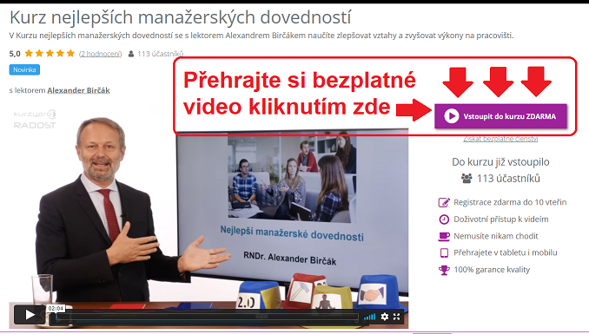Click the registration edit icon

pyautogui.click(x=444, y=202)
